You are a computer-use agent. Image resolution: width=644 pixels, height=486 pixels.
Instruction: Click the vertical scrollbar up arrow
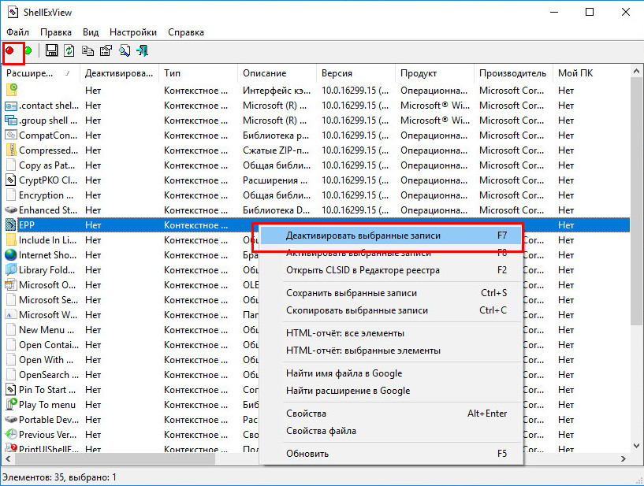pyautogui.click(x=637, y=72)
